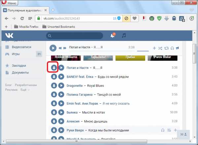Add page to bookmarks with heart icon
This screenshot has height=145, width=198.
(x=135, y=18)
